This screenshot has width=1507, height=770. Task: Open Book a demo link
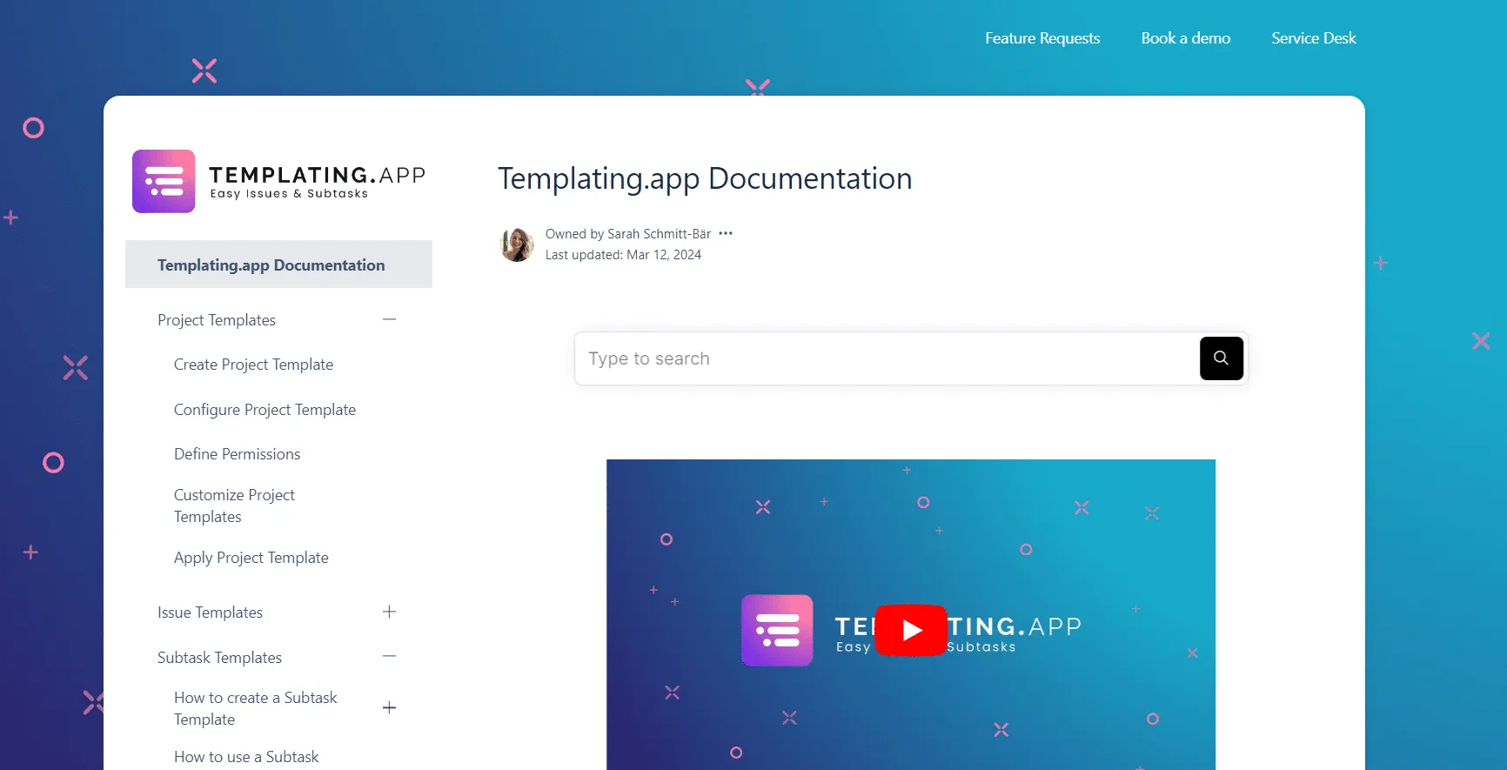point(1185,38)
